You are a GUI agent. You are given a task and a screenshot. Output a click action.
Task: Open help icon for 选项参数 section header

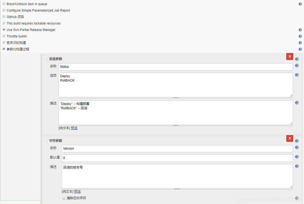tap(297, 59)
